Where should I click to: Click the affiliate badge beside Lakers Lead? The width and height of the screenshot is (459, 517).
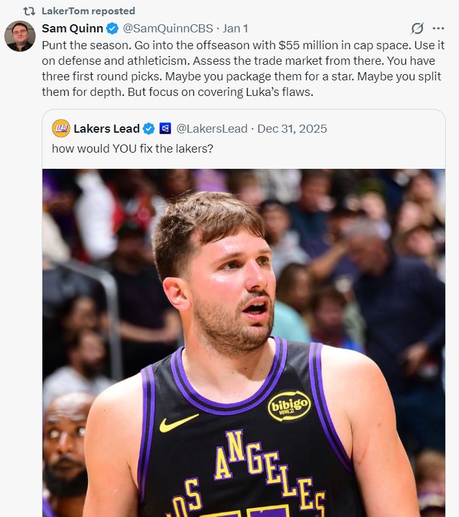pyautogui.click(x=165, y=129)
